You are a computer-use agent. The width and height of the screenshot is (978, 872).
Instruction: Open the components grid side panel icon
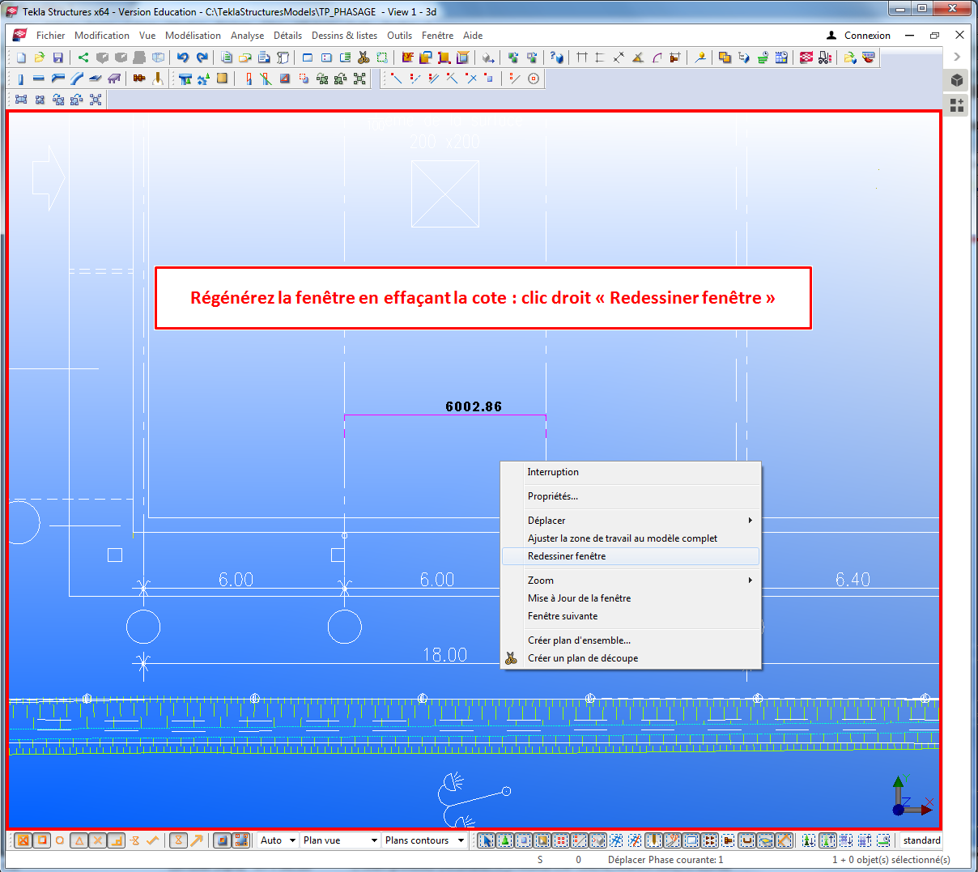[x=957, y=105]
